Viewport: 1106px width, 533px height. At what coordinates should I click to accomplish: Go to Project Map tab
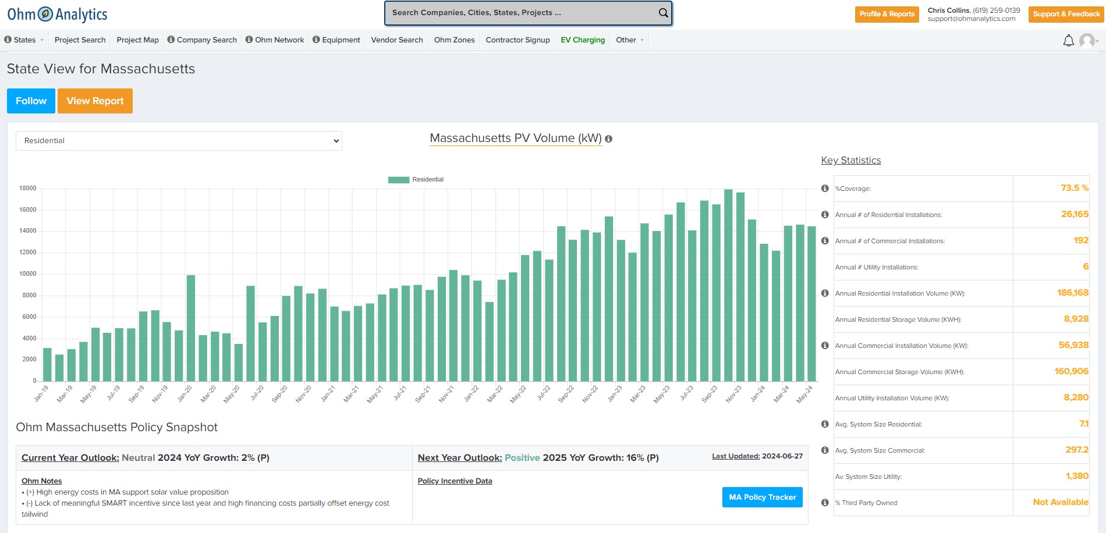coord(137,40)
